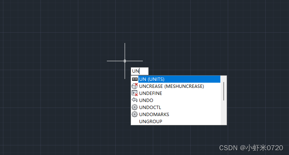Select UNDEFINE from suggestion list
Image resolution: width=289 pixels, height=155 pixels.
[x=176, y=93]
